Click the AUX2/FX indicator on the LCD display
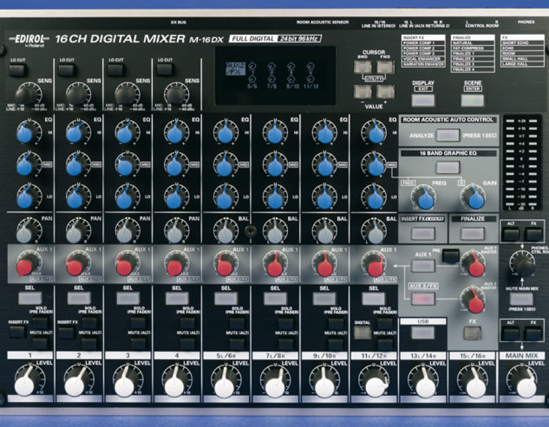 point(235,68)
